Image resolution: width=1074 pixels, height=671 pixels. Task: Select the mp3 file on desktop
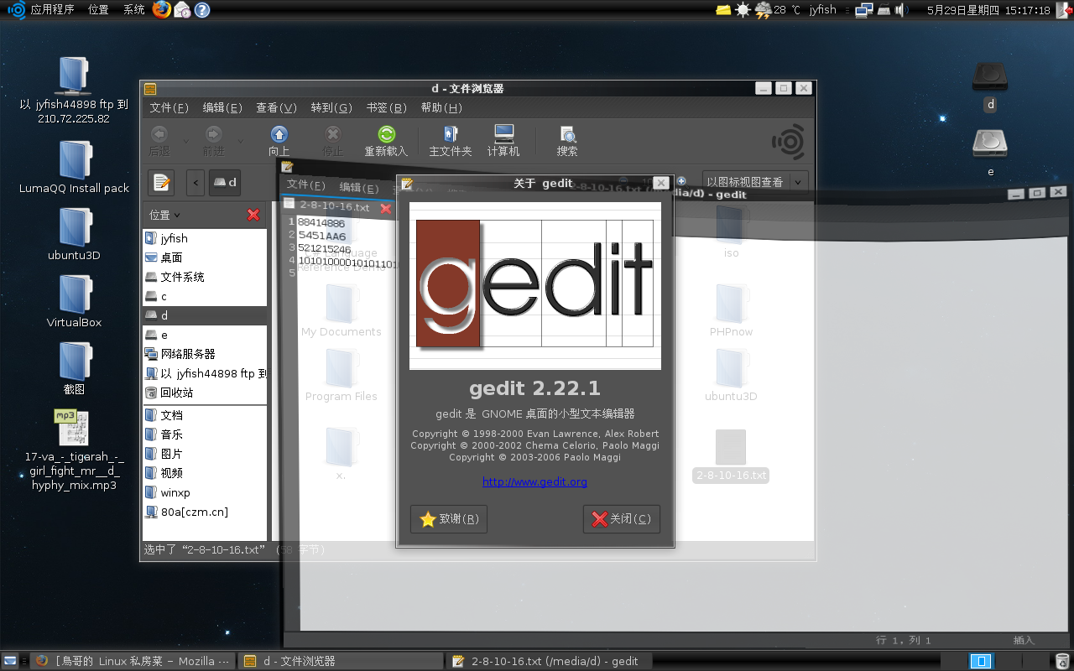(x=74, y=450)
